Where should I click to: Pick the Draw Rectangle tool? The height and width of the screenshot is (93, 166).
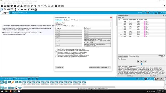[22, 9]
